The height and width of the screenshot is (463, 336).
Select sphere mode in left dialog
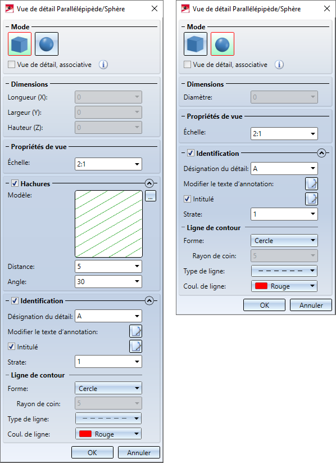click(x=47, y=44)
